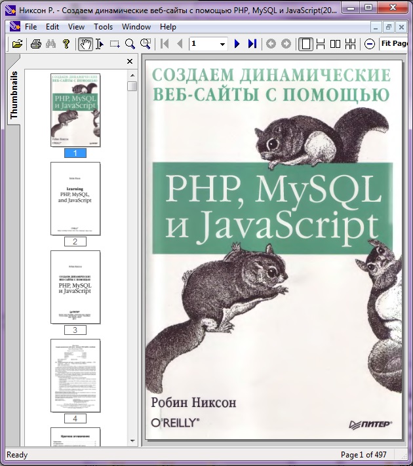The height and width of the screenshot is (466, 413).
Task: Click the highlighted page 1 label
Action: [x=75, y=153]
